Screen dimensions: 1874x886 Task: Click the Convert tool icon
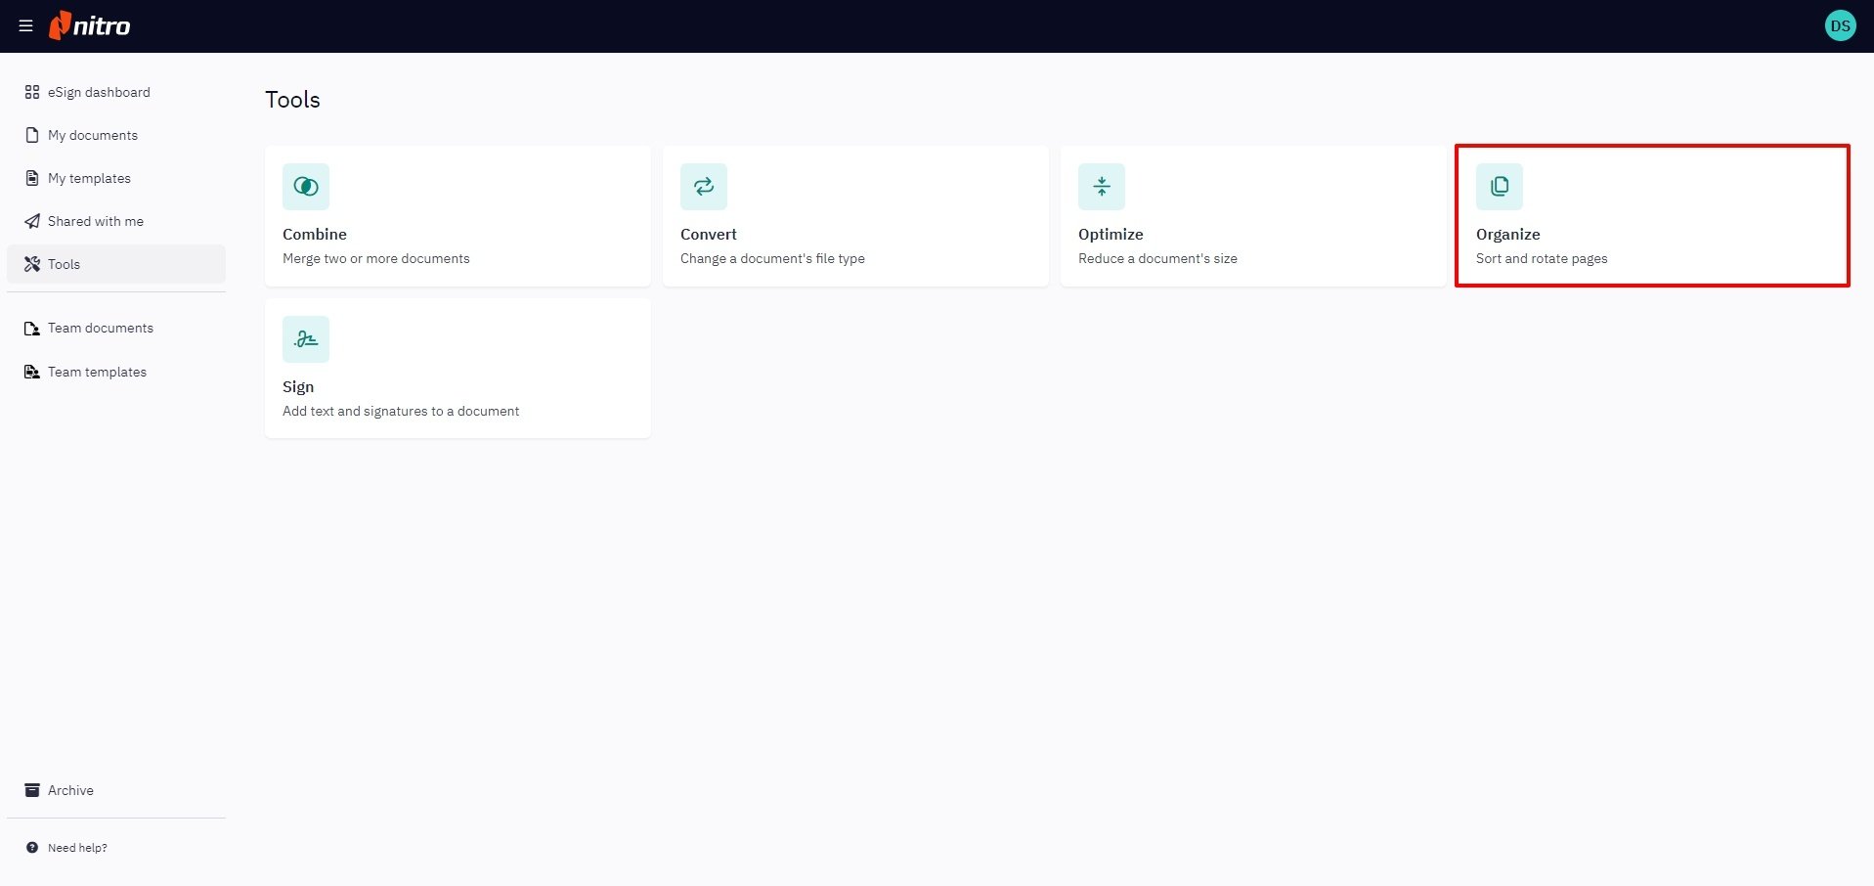click(704, 186)
